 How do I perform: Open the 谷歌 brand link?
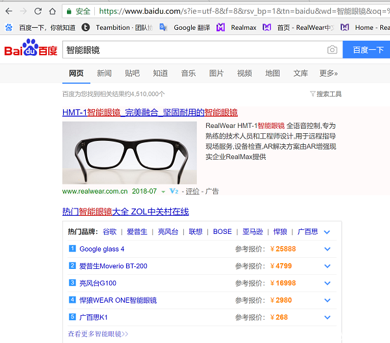[x=110, y=232]
